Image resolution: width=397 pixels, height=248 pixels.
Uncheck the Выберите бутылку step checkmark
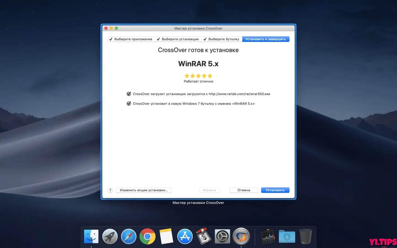(205, 39)
